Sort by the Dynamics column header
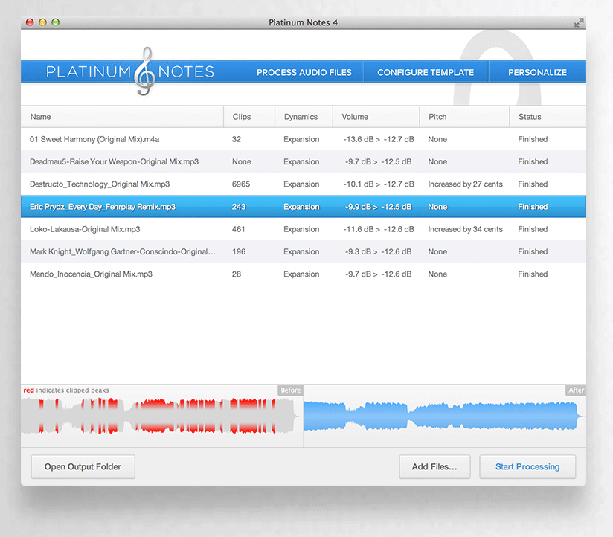The width and height of the screenshot is (613, 537). tap(304, 117)
